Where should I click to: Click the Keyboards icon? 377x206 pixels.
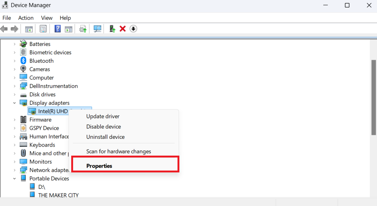pyautogui.click(x=23, y=145)
